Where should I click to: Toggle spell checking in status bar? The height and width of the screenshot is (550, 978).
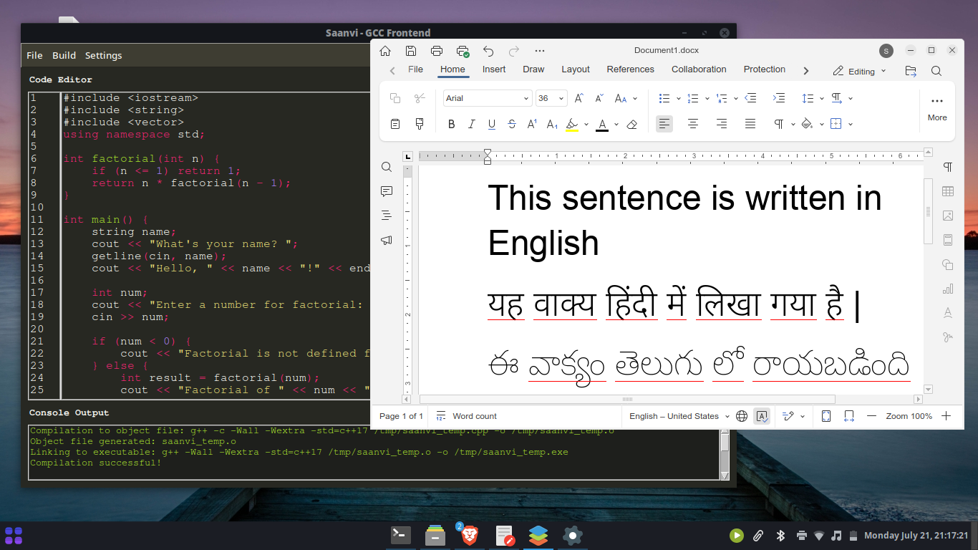(762, 416)
